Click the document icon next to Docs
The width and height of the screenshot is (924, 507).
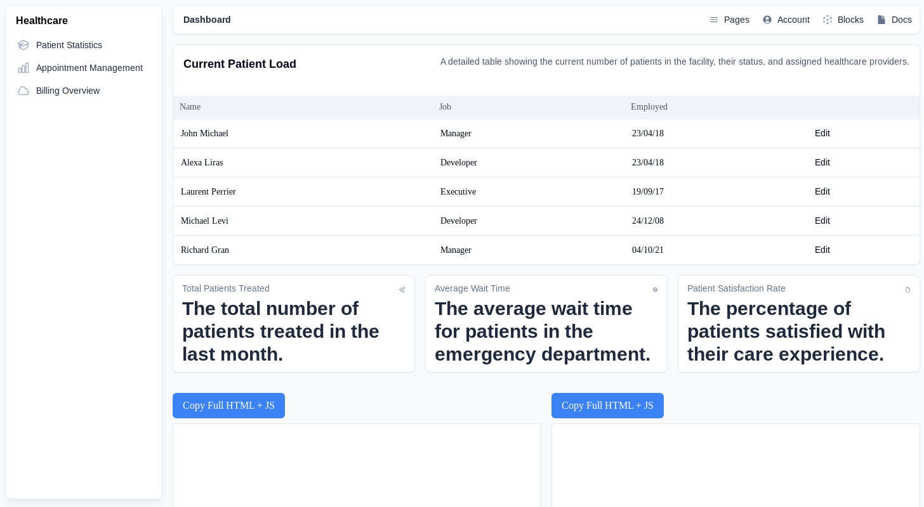click(881, 20)
